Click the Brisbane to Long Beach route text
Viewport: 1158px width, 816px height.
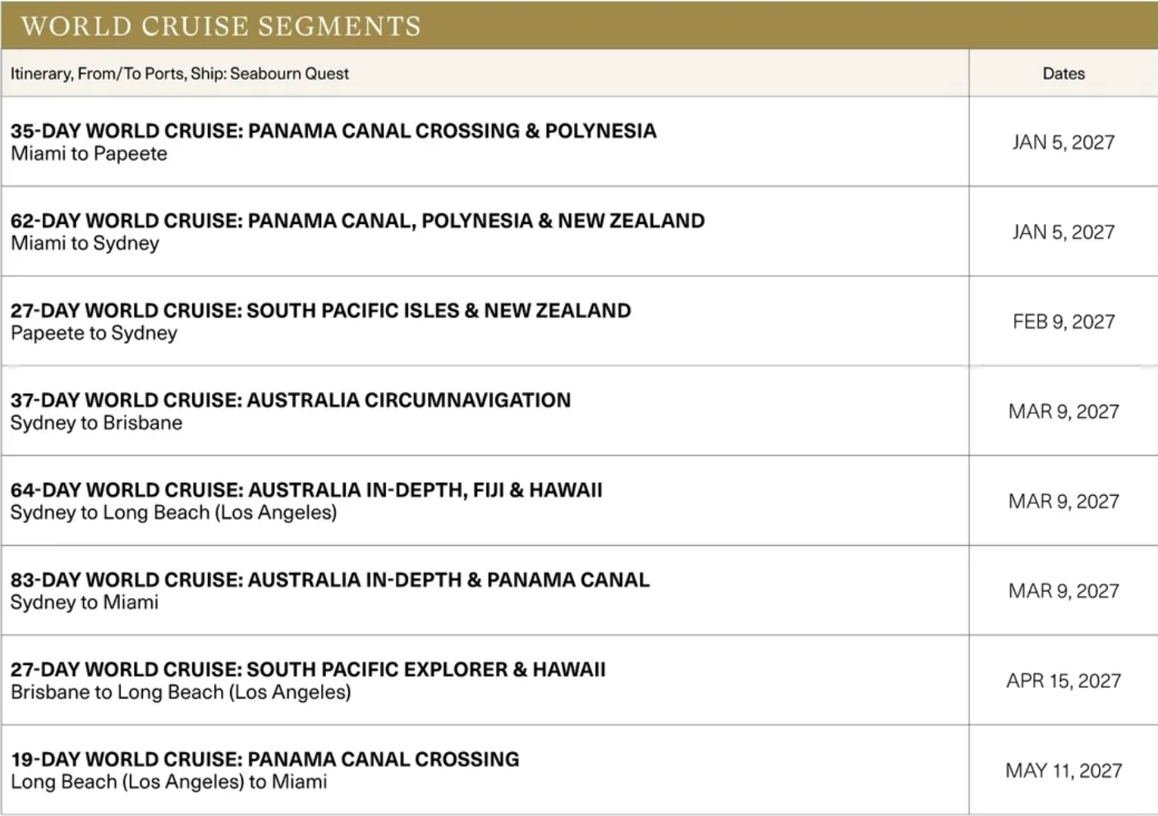181,693
